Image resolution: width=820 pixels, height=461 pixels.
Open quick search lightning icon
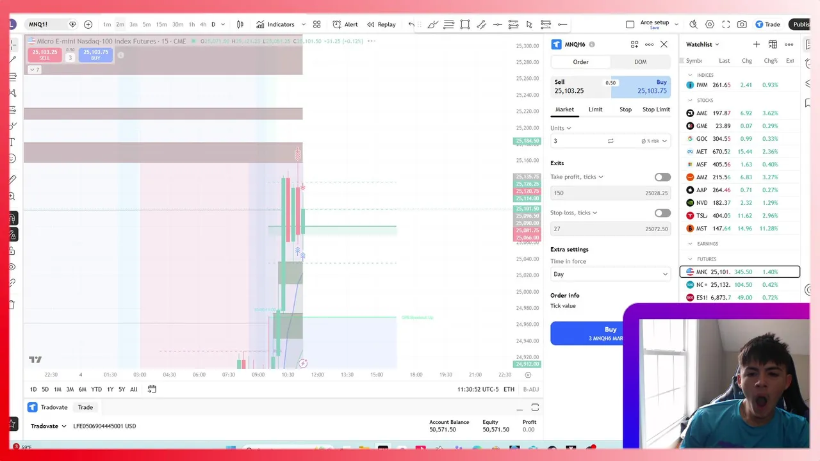(693, 24)
